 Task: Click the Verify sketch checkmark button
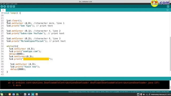pos(2,6)
